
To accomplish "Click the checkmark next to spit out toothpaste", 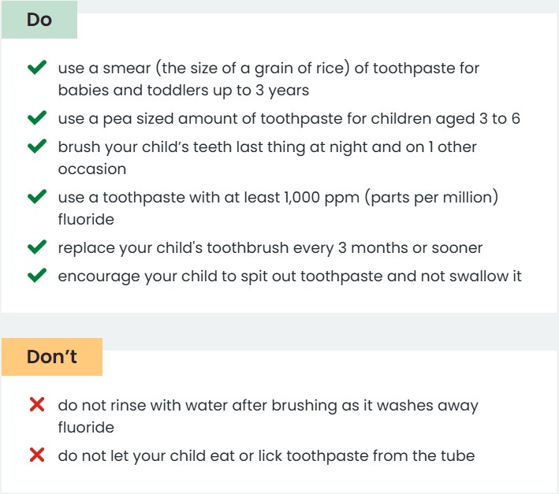I will [x=37, y=275].
